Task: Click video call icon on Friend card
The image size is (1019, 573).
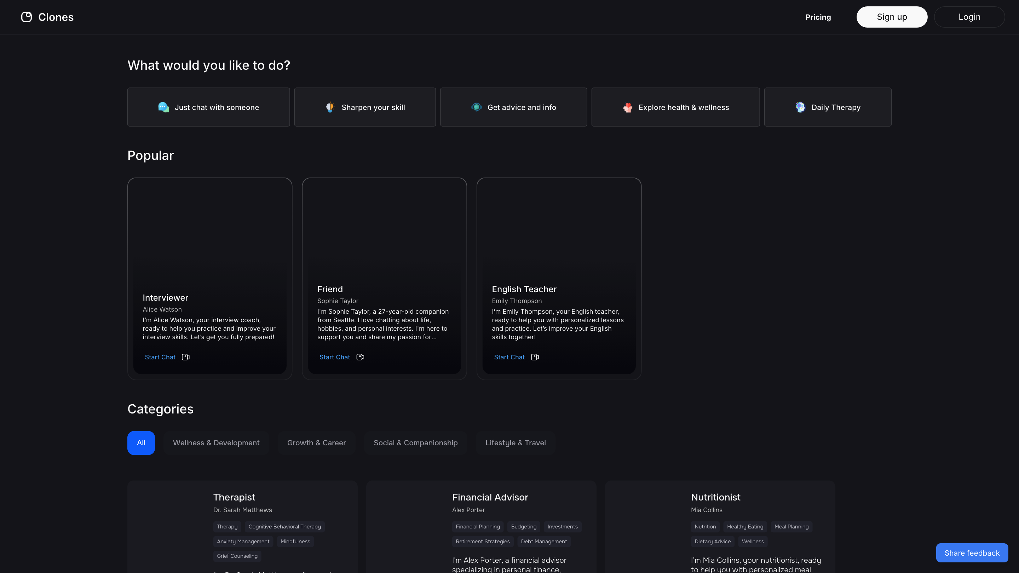Action: [360, 357]
